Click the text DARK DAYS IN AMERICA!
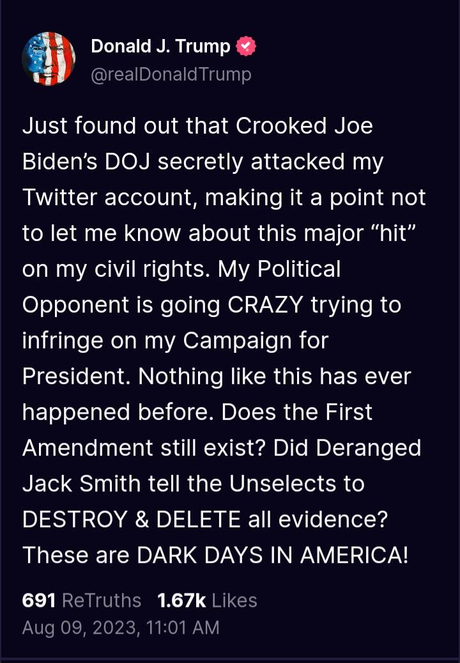The width and height of the screenshot is (460, 663). tap(272, 555)
